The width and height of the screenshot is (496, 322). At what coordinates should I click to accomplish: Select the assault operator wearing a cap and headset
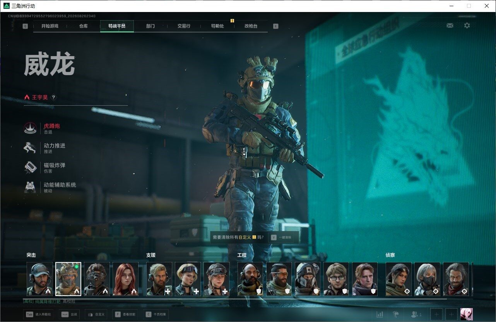pyautogui.click(x=39, y=279)
